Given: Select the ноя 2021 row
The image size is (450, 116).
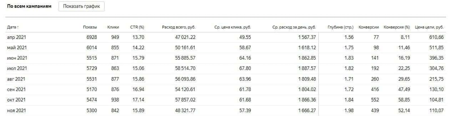Looking at the screenshot, I should [17, 111].
